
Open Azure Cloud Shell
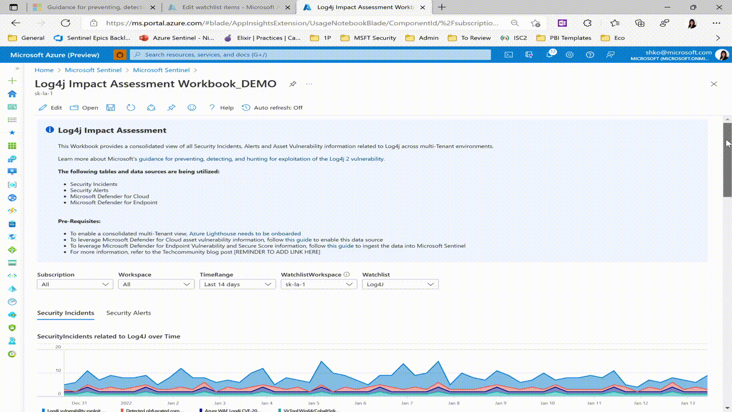point(508,55)
